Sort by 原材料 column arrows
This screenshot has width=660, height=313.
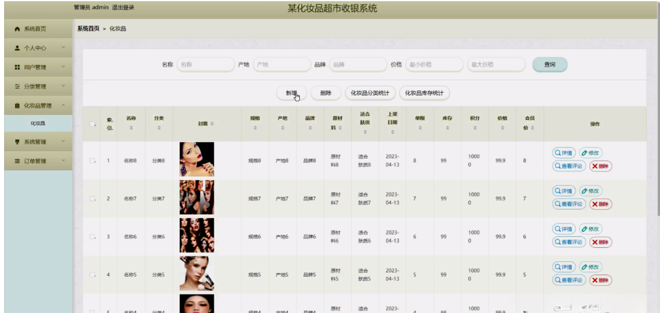click(x=339, y=128)
